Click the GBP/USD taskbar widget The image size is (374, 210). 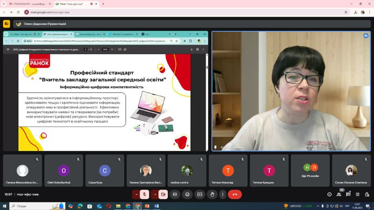[298, 206]
